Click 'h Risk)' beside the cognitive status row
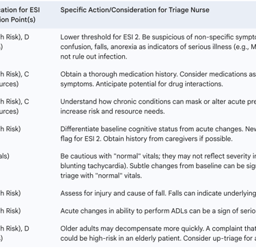Screen dimensions: 256x249 point(10,129)
